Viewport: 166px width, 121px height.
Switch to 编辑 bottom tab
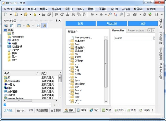pos(82,110)
